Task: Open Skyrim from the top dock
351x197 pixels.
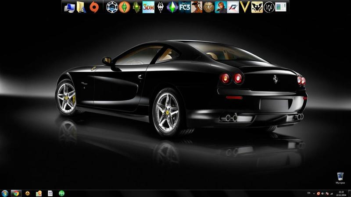Action: 161,7
